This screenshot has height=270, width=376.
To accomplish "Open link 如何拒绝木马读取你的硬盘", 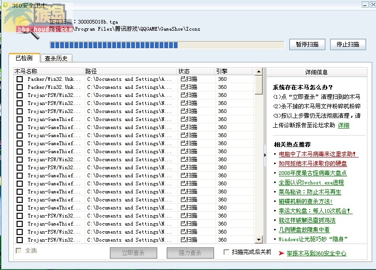I will click(313, 164).
